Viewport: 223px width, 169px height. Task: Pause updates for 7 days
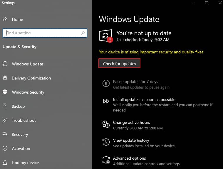click(x=135, y=82)
